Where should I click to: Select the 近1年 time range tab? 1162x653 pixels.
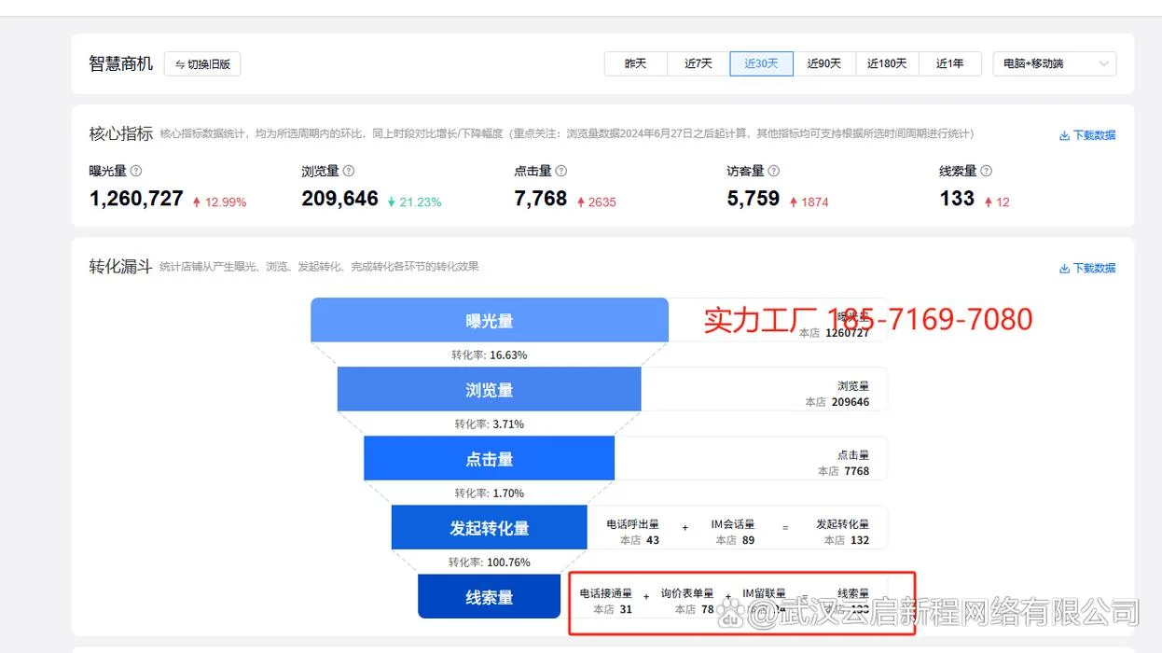pyautogui.click(x=950, y=63)
